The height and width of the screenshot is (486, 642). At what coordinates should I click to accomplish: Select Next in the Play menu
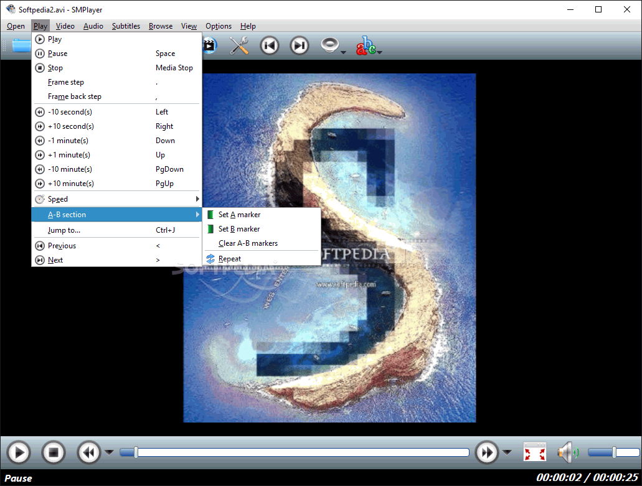click(x=116, y=260)
